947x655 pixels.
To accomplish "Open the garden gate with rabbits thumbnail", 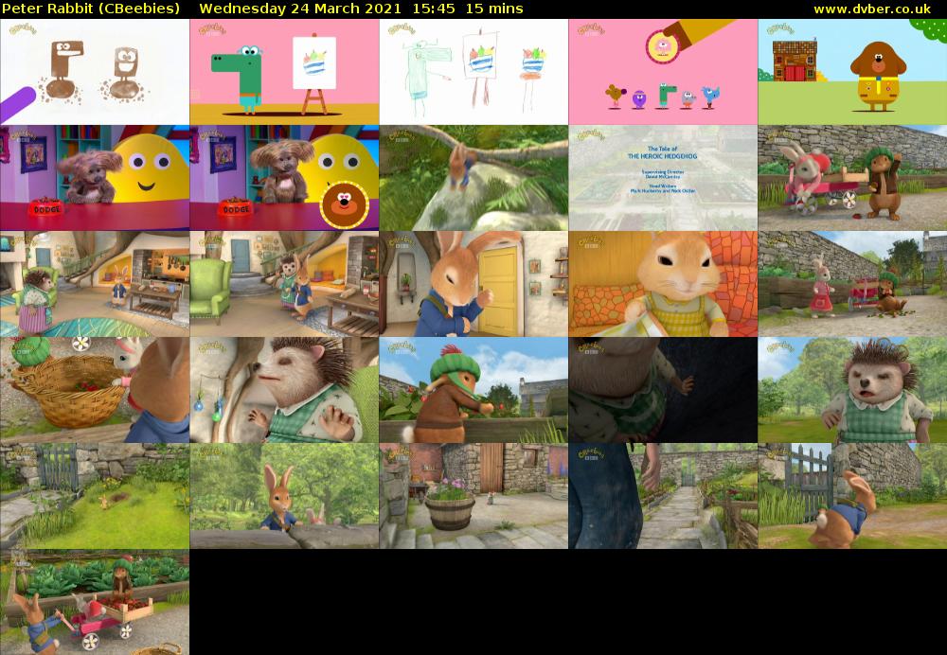I will [95, 495].
